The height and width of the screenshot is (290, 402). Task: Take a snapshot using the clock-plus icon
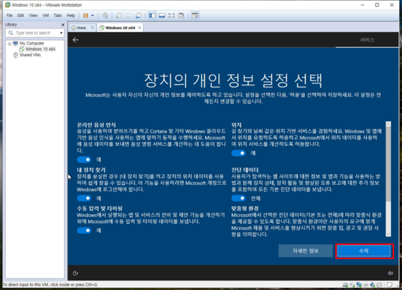coord(119,16)
